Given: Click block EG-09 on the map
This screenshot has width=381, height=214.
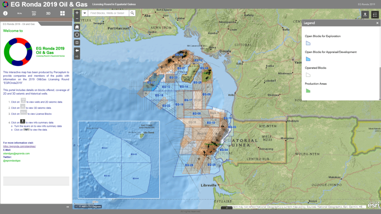Looking at the screenshot, I should (x=206, y=94).
